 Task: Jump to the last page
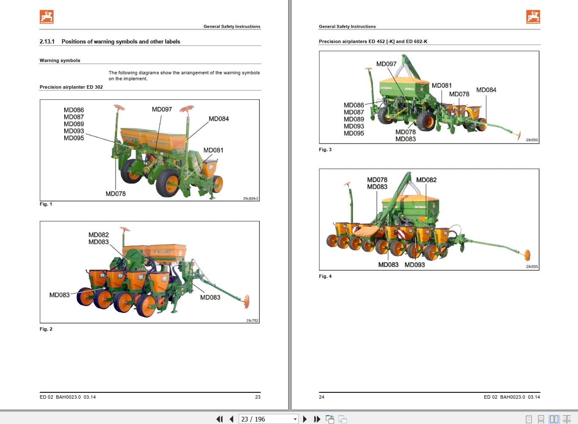pyautogui.click(x=317, y=419)
